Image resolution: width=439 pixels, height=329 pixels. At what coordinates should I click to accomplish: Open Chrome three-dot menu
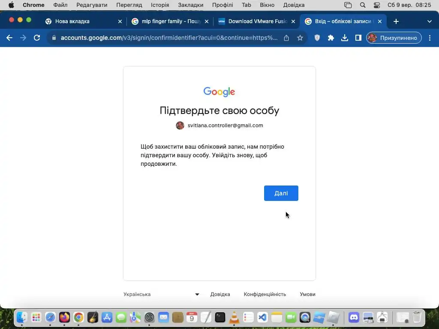coord(430,38)
